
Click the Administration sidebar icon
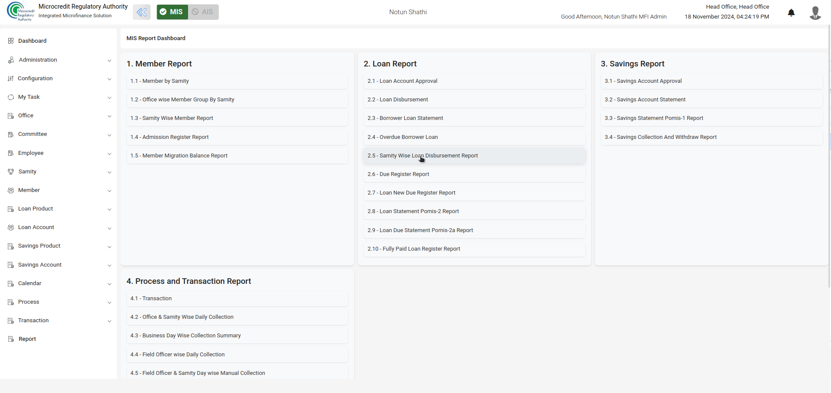click(11, 60)
